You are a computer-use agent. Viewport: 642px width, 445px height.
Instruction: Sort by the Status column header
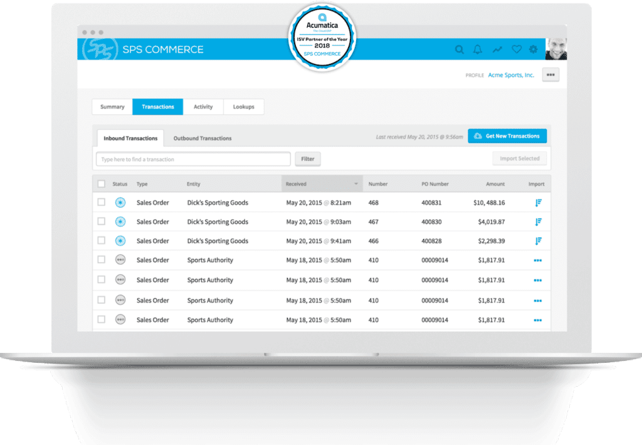pos(120,184)
